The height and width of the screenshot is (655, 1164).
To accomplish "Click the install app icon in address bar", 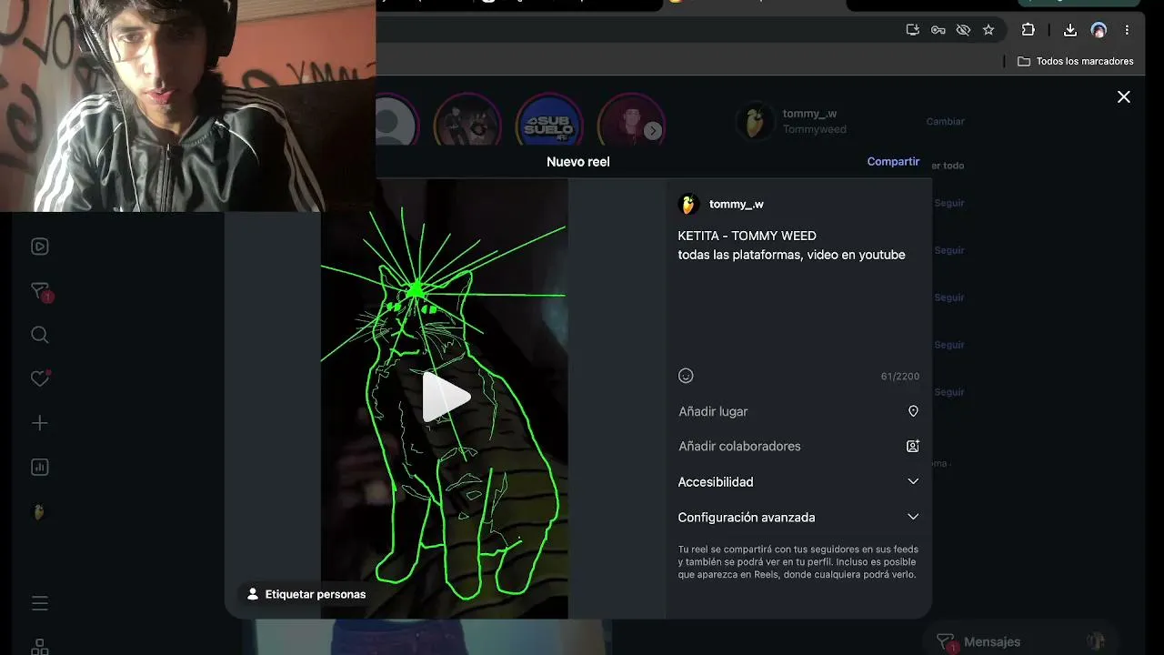I will [x=913, y=30].
